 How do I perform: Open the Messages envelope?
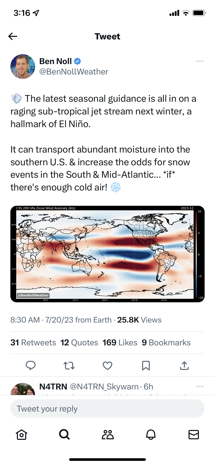(193, 434)
